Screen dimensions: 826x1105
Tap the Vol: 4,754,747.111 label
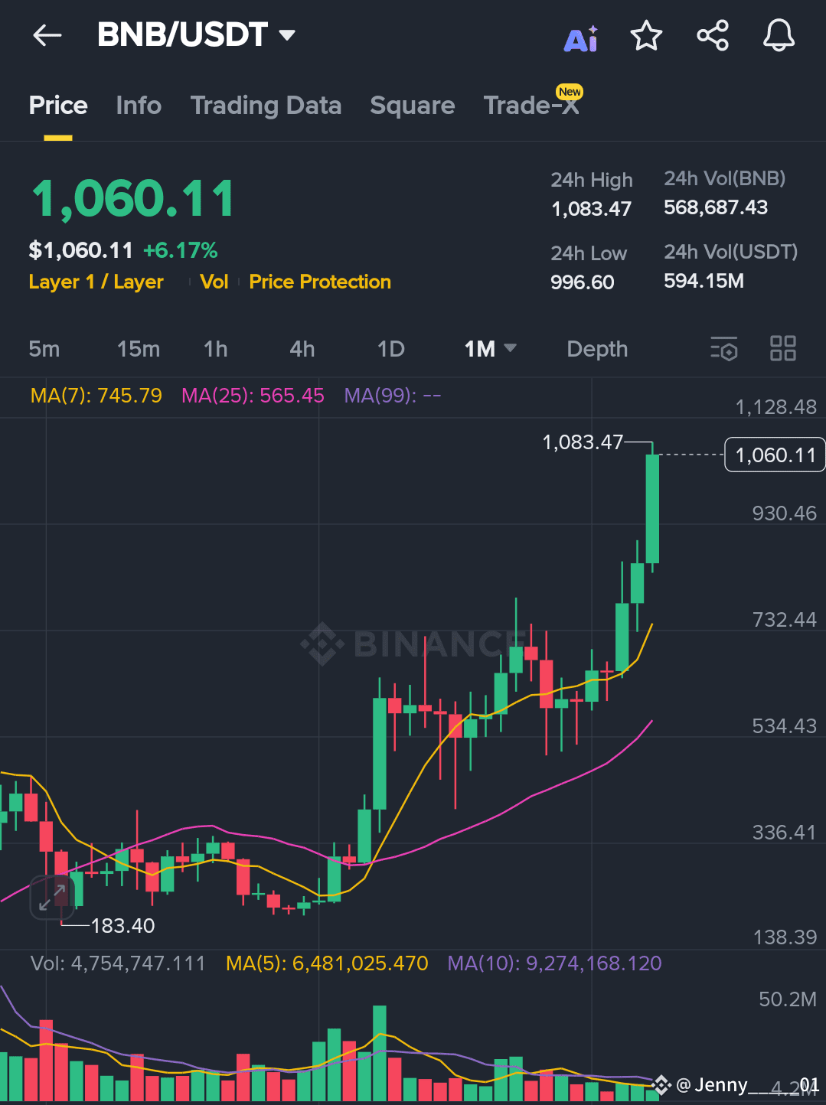(118, 963)
